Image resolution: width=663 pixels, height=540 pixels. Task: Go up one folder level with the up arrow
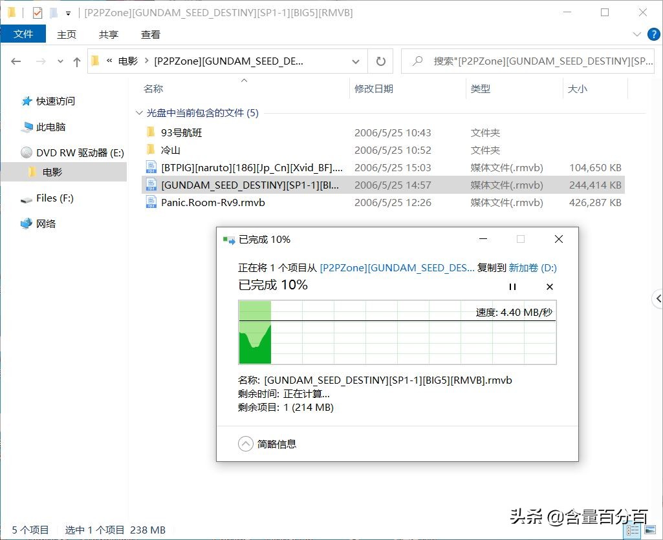click(77, 61)
